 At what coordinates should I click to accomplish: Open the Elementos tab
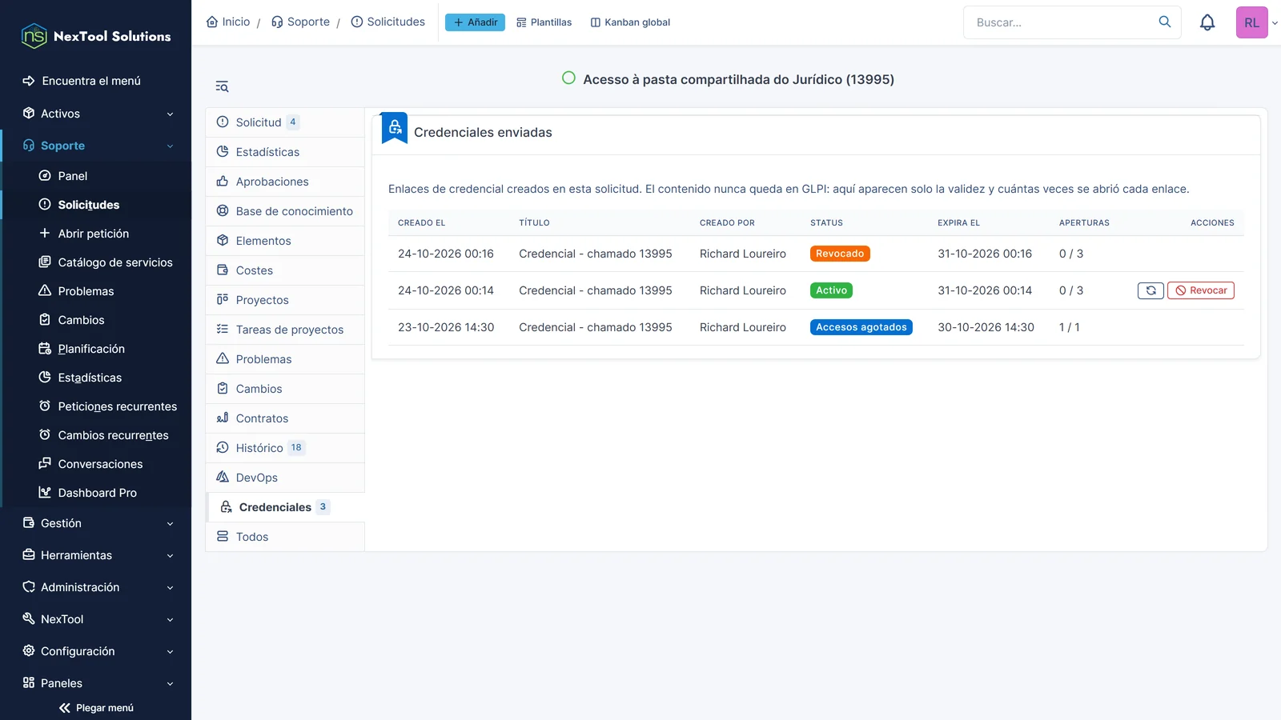(x=285, y=241)
